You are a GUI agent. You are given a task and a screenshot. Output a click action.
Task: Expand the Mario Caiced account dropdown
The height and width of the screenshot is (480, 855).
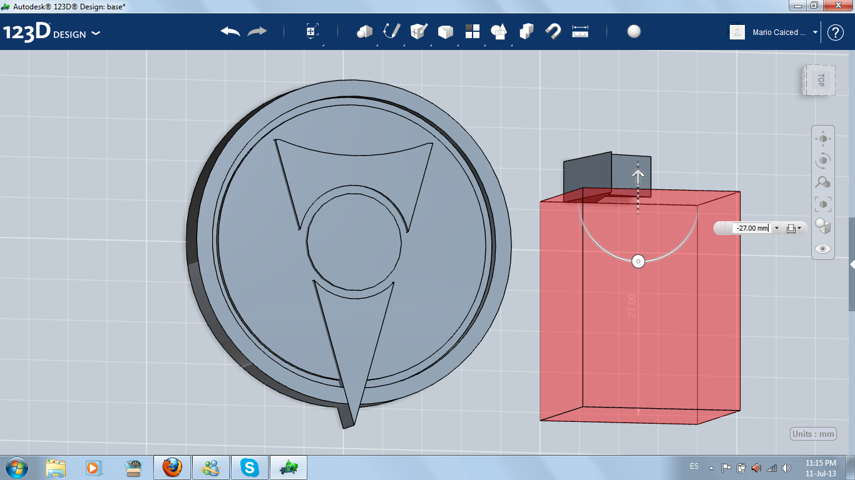[x=815, y=32]
